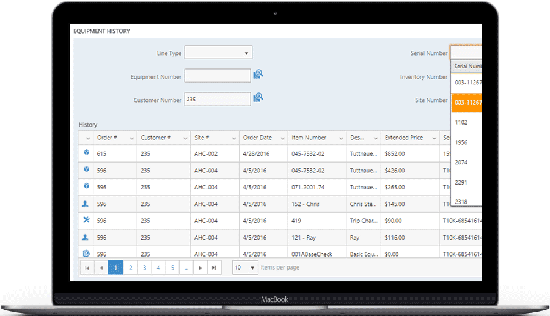
Task: Choose the highlighted orange 003-11267 serial option
Action: click(x=466, y=103)
